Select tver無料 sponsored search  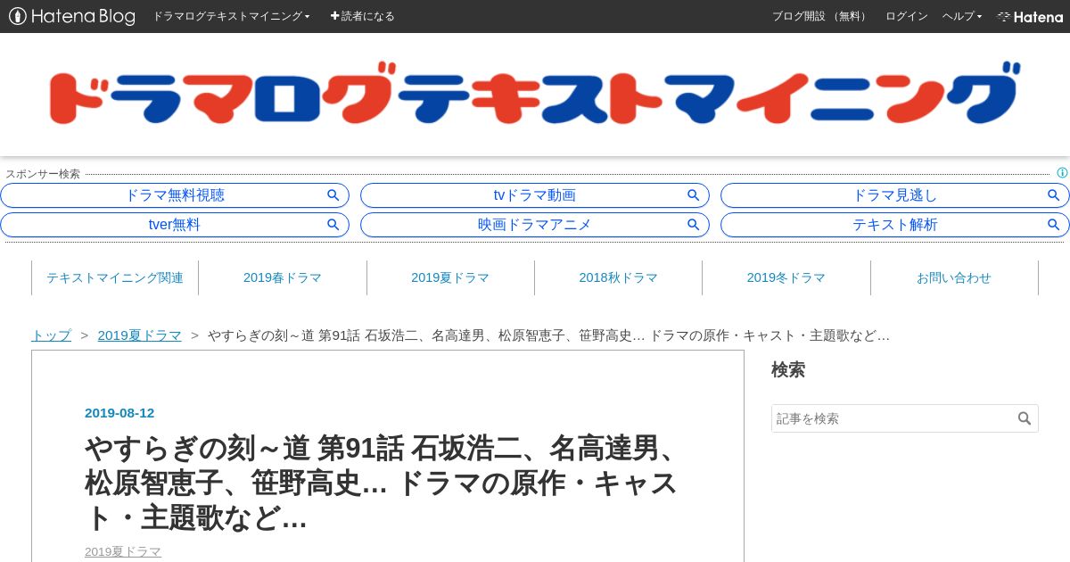(x=175, y=225)
